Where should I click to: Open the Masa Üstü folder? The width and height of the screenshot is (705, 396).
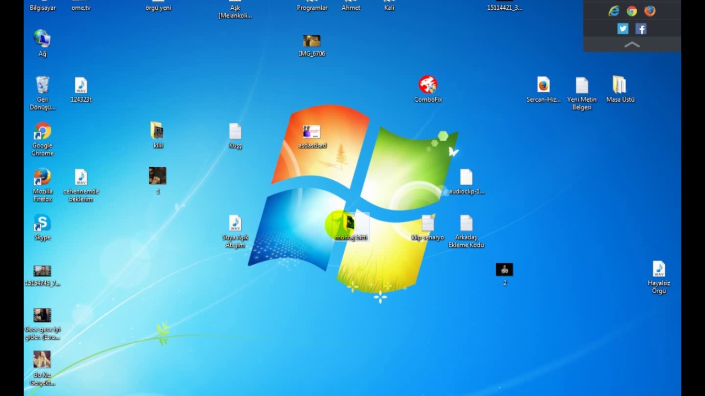point(620,85)
